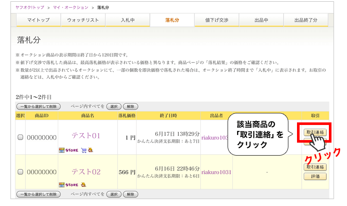Click the yellow icon beside the テスト01 cart
This screenshot has height=206, width=347.
(x=91, y=150)
